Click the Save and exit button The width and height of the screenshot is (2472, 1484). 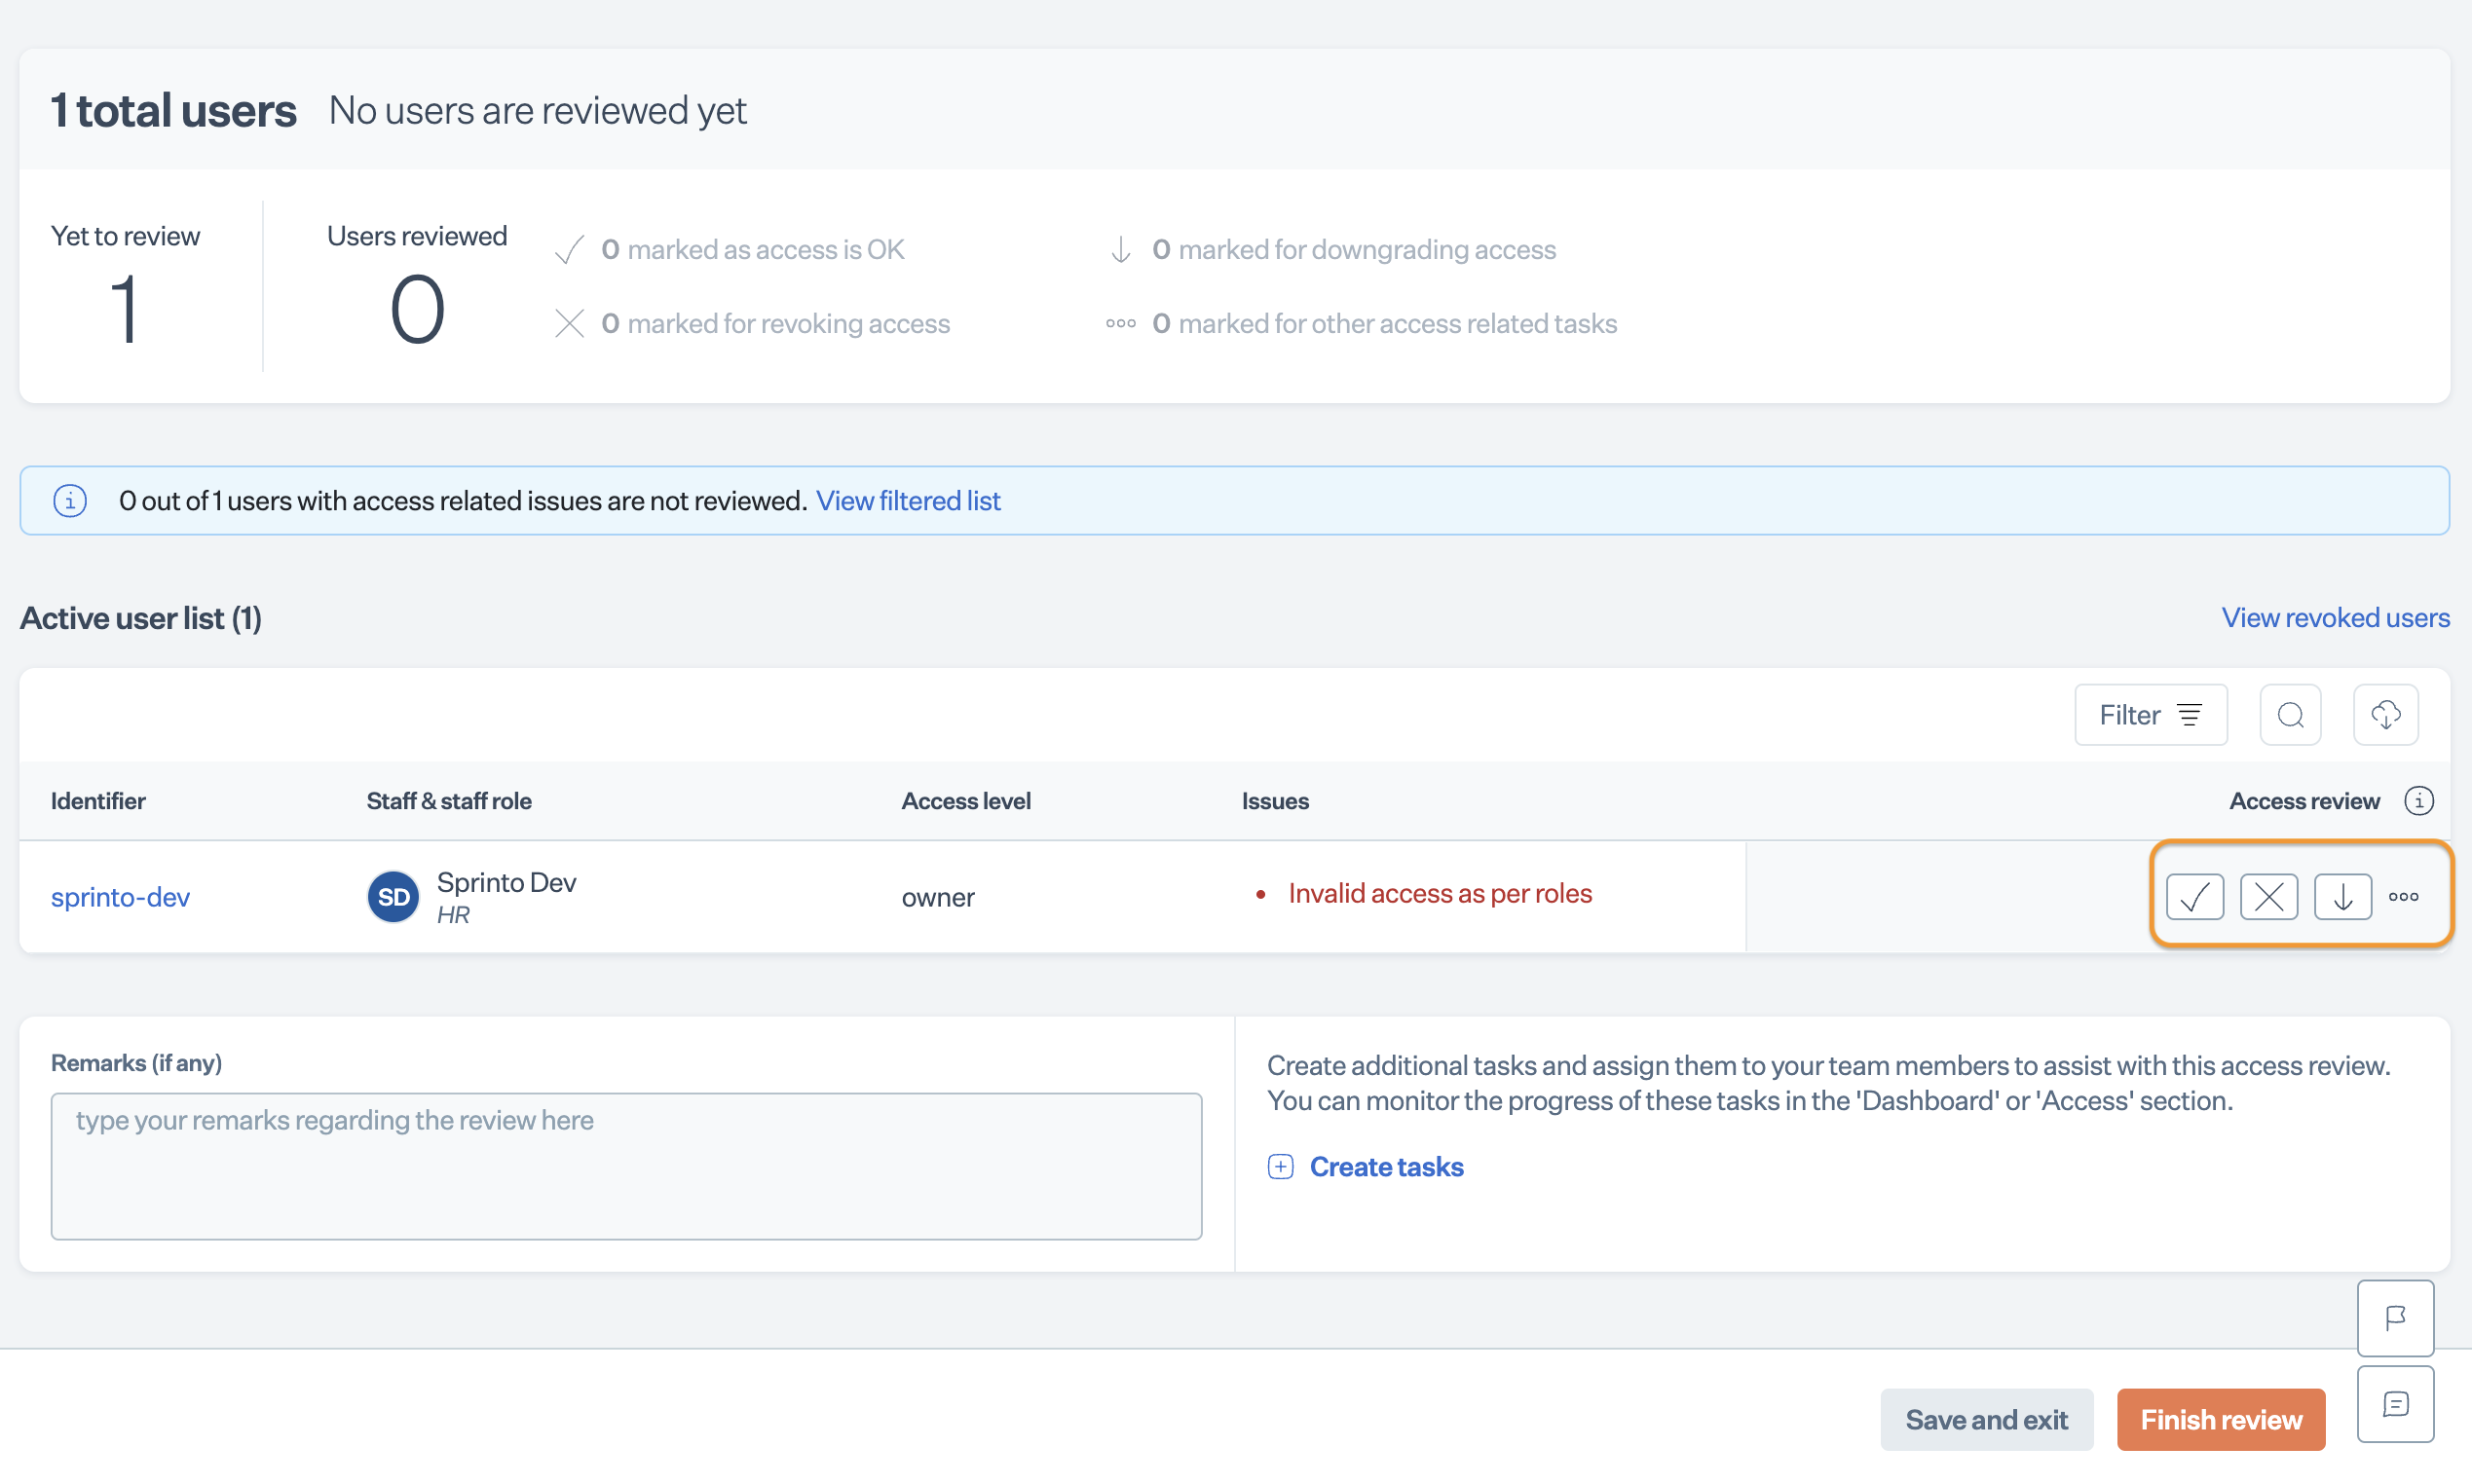[1986, 1419]
